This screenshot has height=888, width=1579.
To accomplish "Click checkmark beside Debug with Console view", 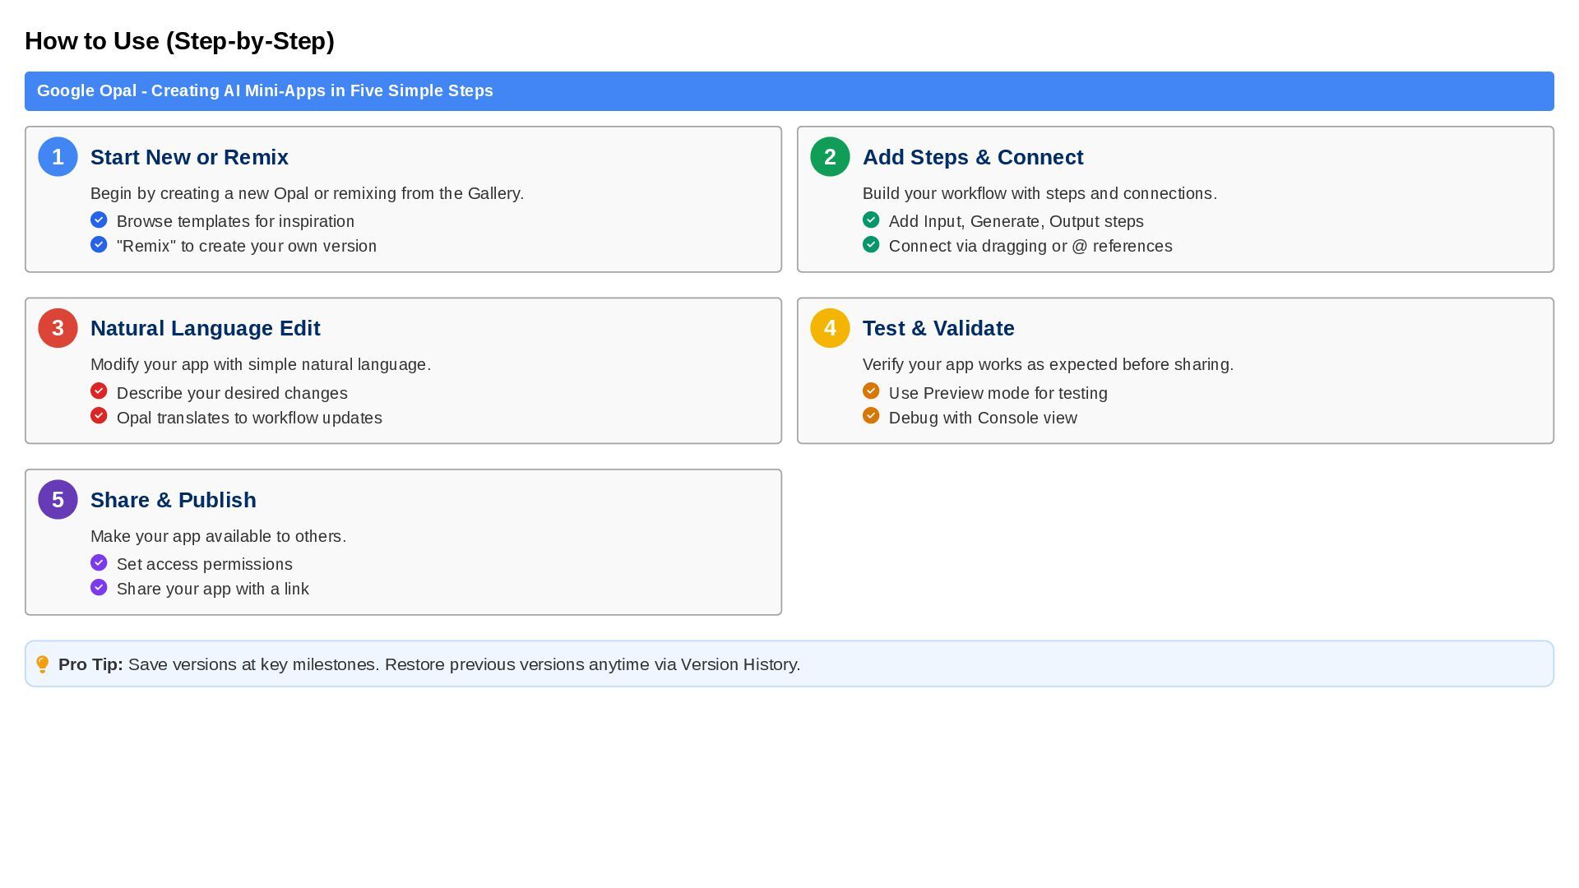I will (x=871, y=416).
